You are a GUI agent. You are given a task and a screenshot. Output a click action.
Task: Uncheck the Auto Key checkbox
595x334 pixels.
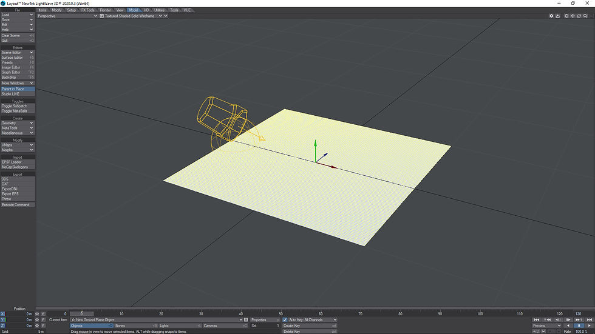(285, 319)
